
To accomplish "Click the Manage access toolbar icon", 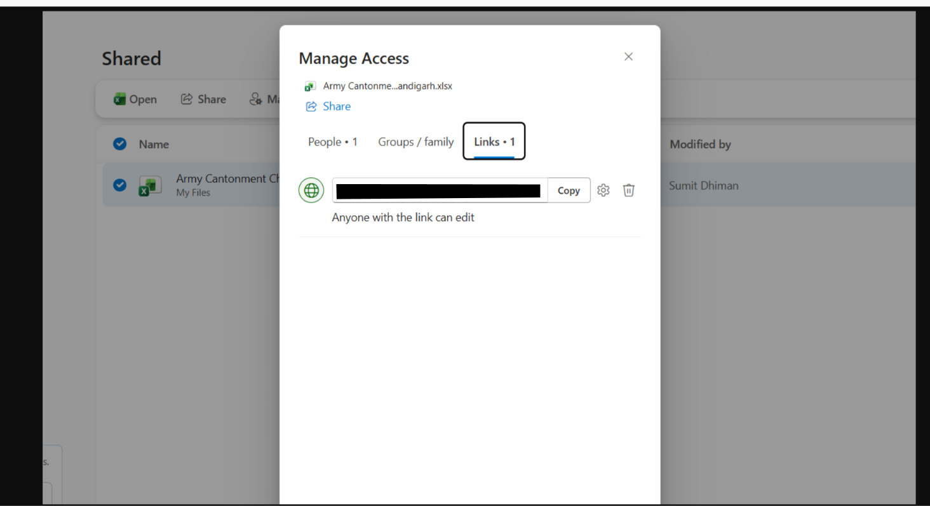I will click(x=256, y=99).
